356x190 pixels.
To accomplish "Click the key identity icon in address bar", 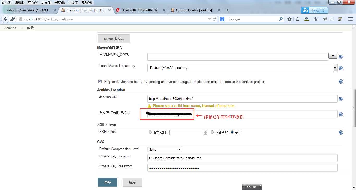I will point(13,19).
